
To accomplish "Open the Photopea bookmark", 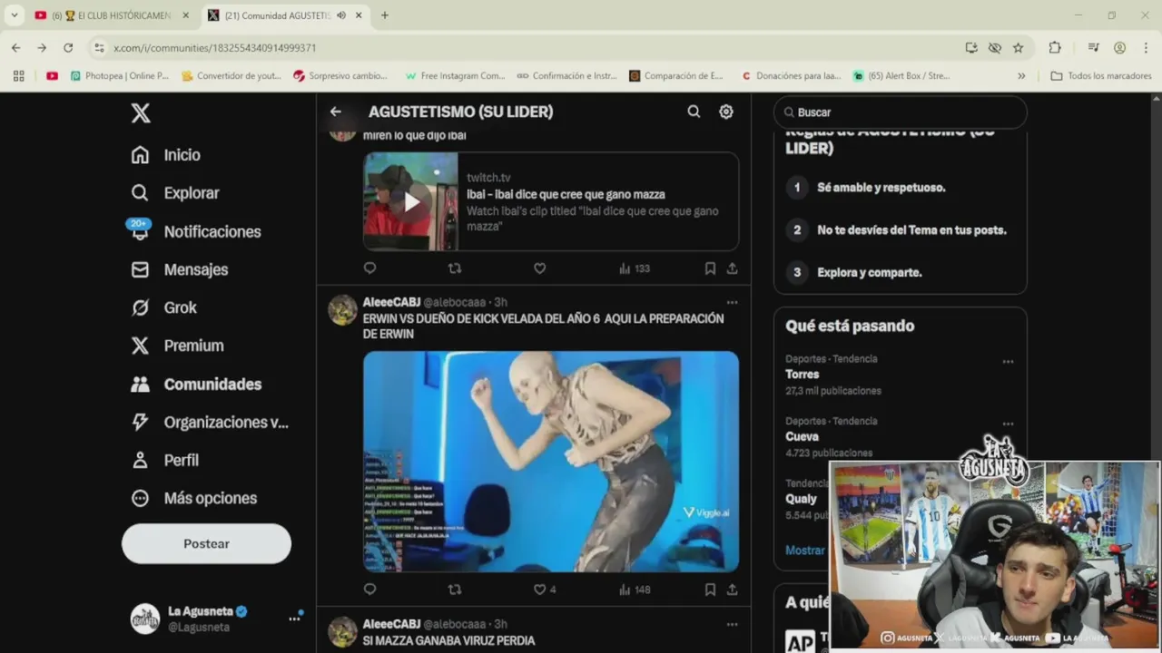I will pos(120,76).
